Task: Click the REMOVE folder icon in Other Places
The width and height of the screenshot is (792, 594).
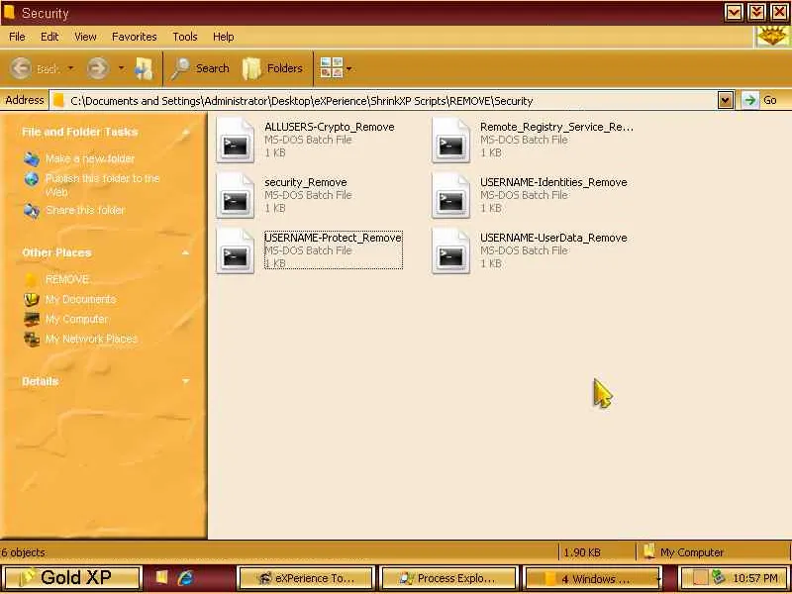Action: (32, 279)
